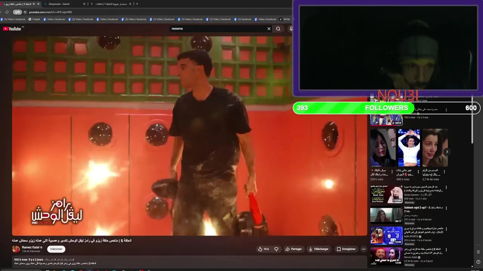Open the Shorts thumbnail with 498 k vues
The height and width of the screenshot is (271, 483).
coord(409,148)
